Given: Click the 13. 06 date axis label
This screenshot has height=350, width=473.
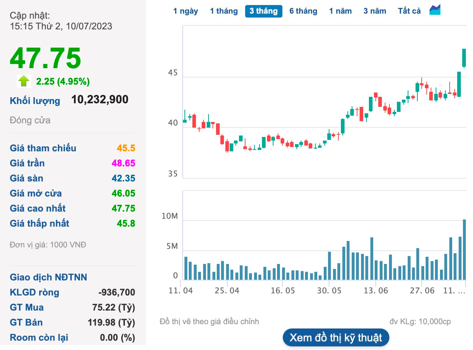Looking at the screenshot, I should coord(376,290).
